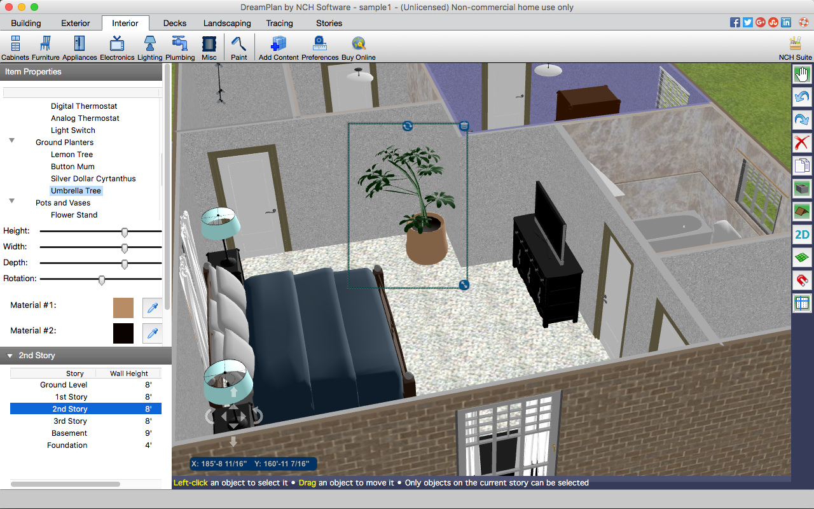Screen dimensions: 814x509
Task: Toggle the green grid display
Action: [802, 257]
